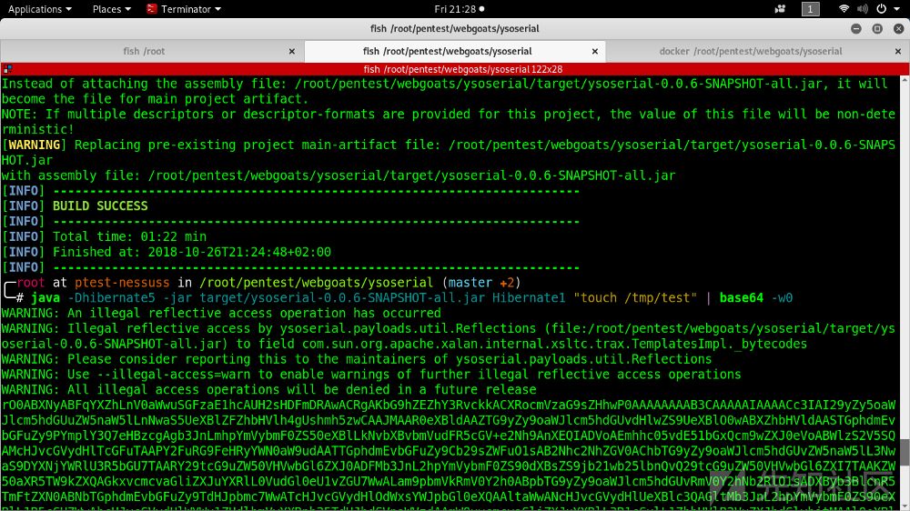Viewport: 910px width, 511px height.
Task: Open the Applications menu
Action: 39,9
